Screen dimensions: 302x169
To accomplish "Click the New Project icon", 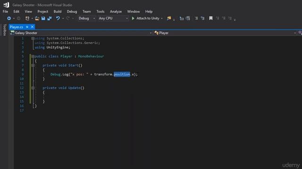I will coord(27,18).
